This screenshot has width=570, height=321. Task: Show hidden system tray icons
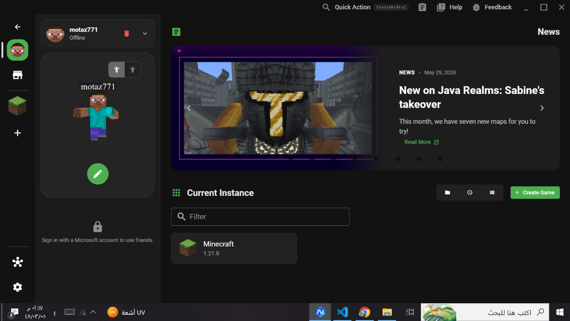[x=93, y=312]
